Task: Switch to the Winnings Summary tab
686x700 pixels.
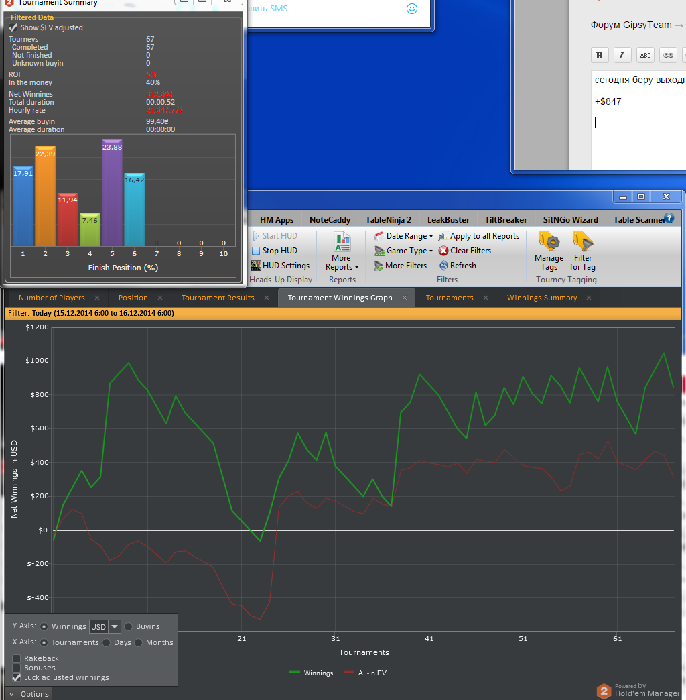Action: pyautogui.click(x=542, y=298)
